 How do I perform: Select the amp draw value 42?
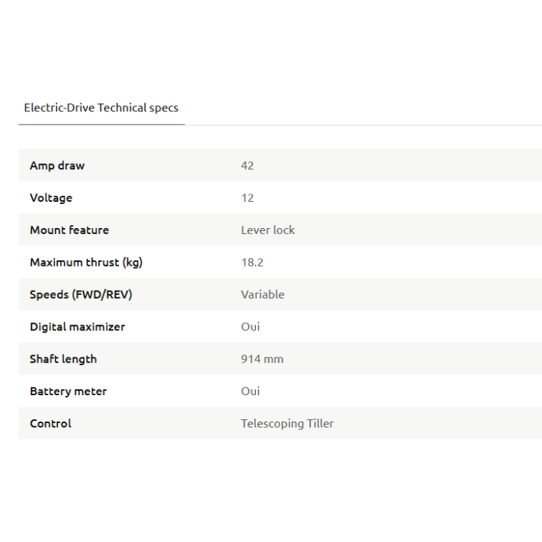247,166
